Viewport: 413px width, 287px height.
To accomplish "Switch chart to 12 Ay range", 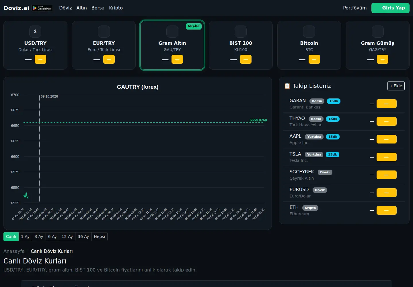I will pos(67,236).
